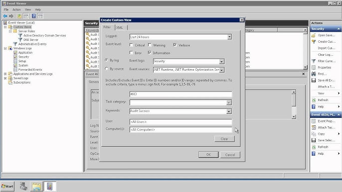
Task: Click the Forwarded Events log icon
Action: pyautogui.click(x=15, y=70)
